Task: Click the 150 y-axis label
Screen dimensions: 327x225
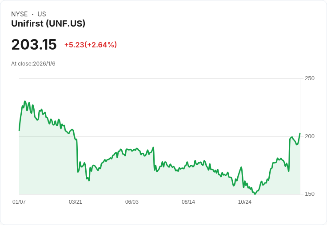Action: (309, 194)
